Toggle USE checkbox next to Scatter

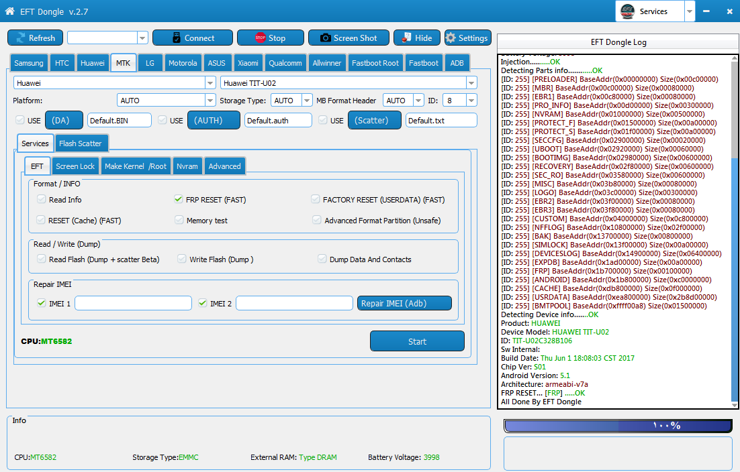pyautogui.click(x=323, y=120)
